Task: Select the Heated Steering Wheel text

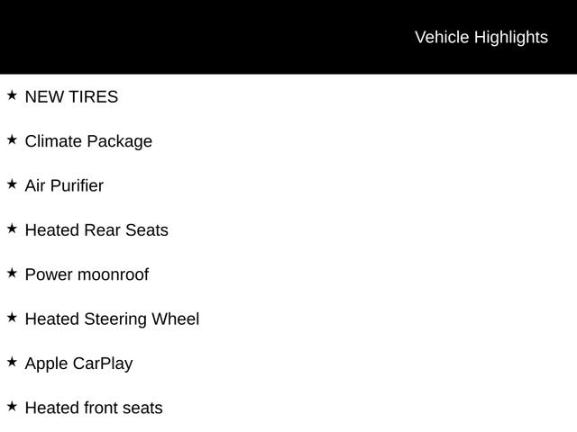Action: [112, 319]
